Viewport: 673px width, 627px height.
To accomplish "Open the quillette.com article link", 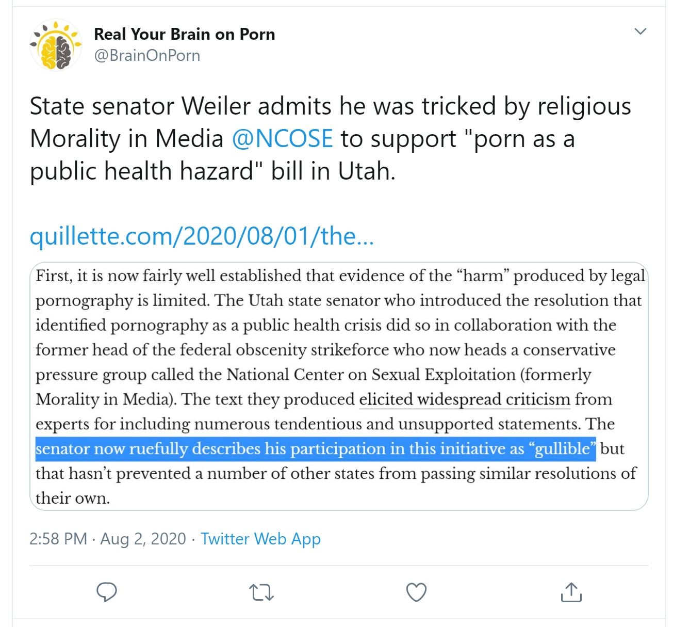I will pyautogui.click(x=202, y=236).
